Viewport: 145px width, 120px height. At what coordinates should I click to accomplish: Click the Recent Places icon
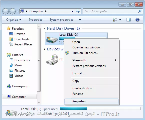click(x=11, y=44)
